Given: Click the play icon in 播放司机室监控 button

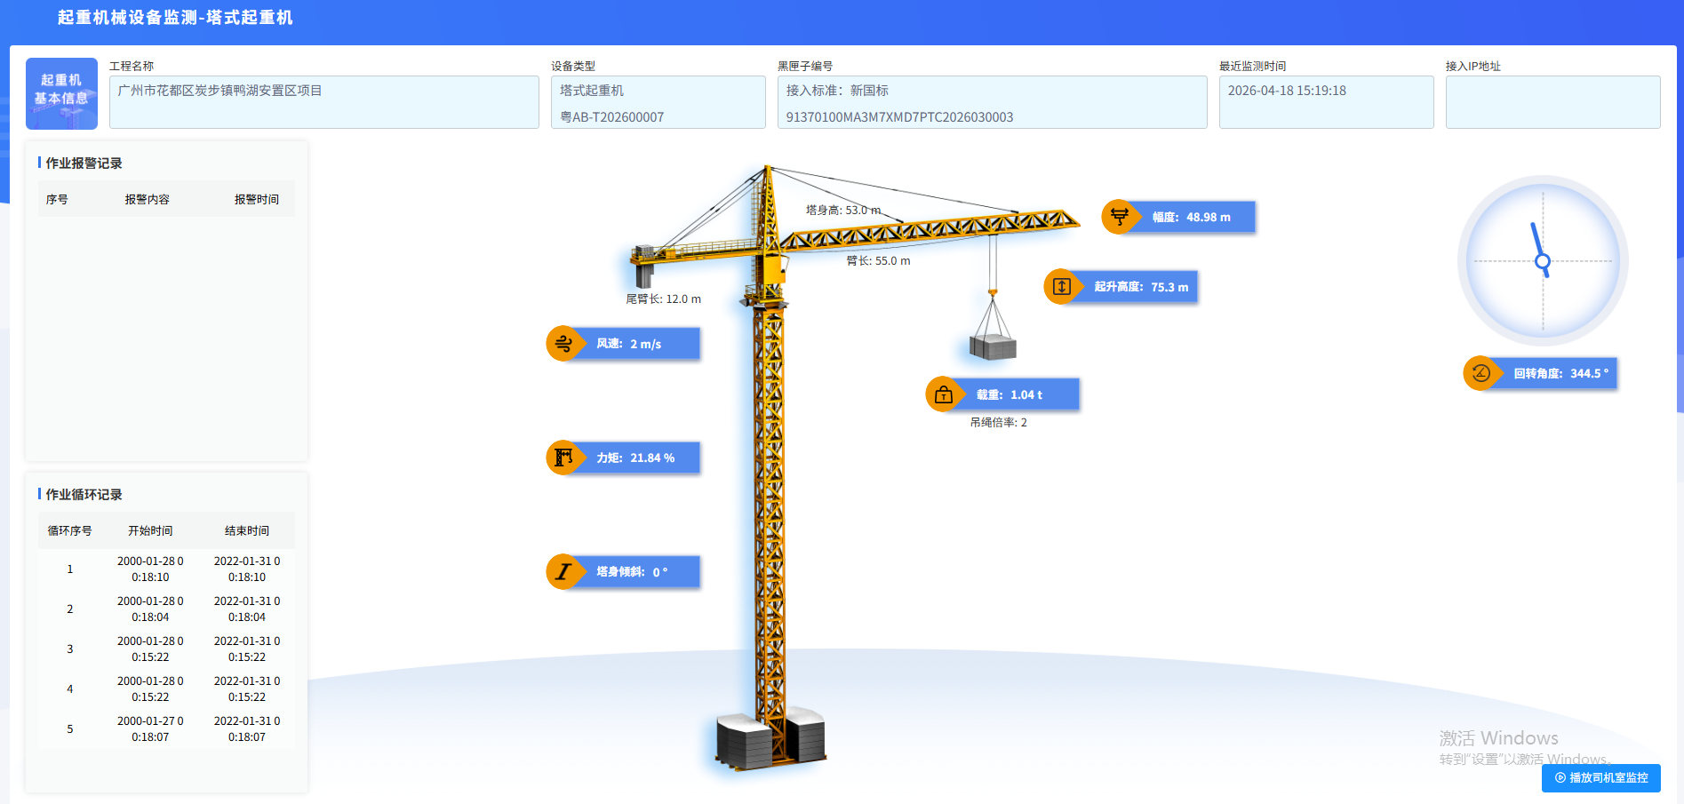Looking at the screenshot, I should point(1560,777).
